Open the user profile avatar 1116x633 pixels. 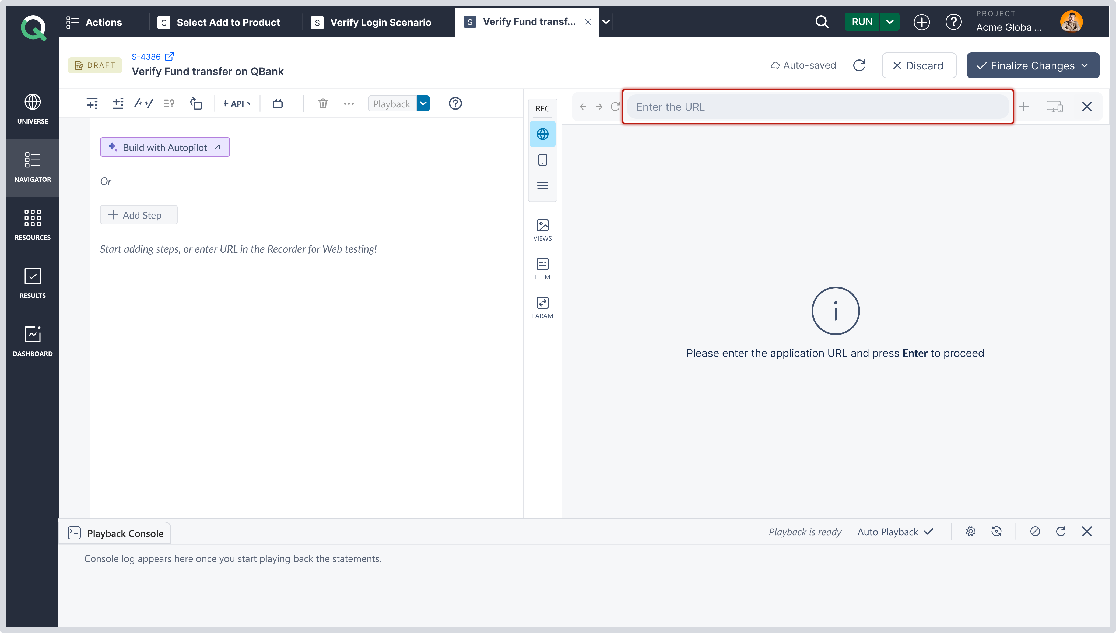pos(1071,22)
